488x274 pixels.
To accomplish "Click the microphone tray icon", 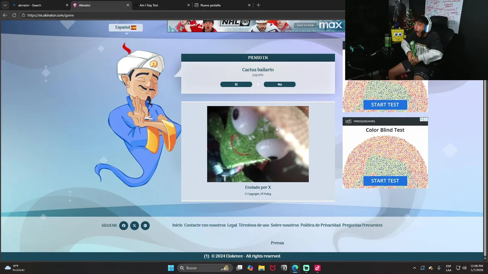I will (x=439, y=268).
